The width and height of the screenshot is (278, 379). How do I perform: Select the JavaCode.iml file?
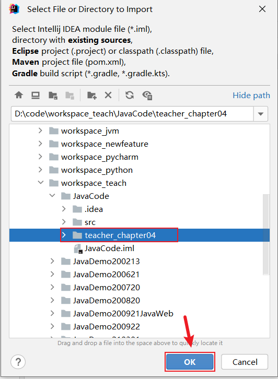104,248
